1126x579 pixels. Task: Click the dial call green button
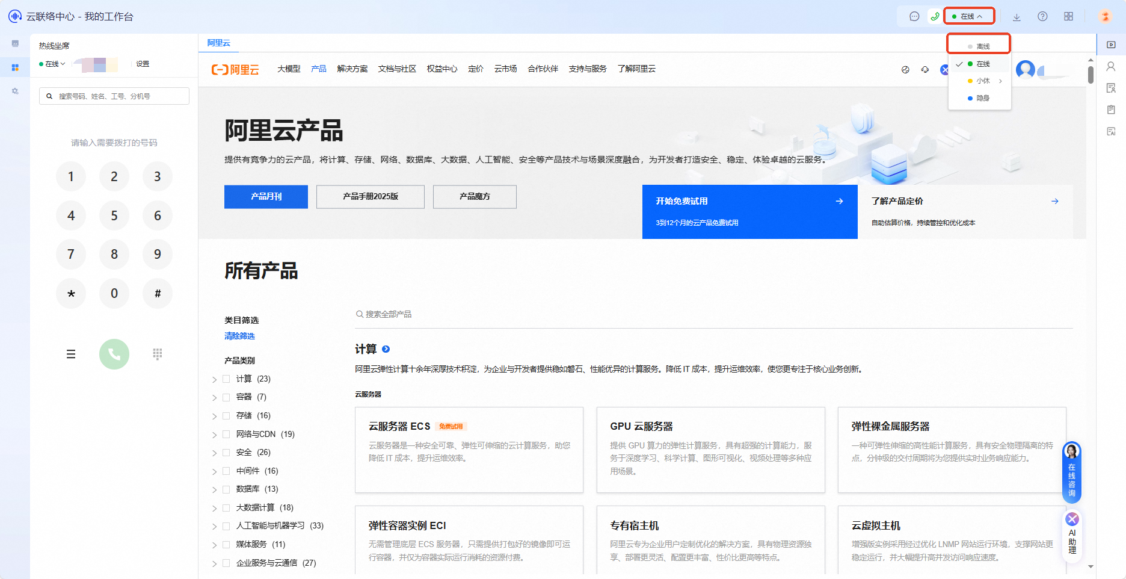click(114, 354)
